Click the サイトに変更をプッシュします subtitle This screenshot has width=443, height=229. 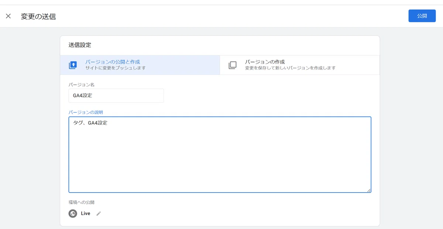(116, 68)
